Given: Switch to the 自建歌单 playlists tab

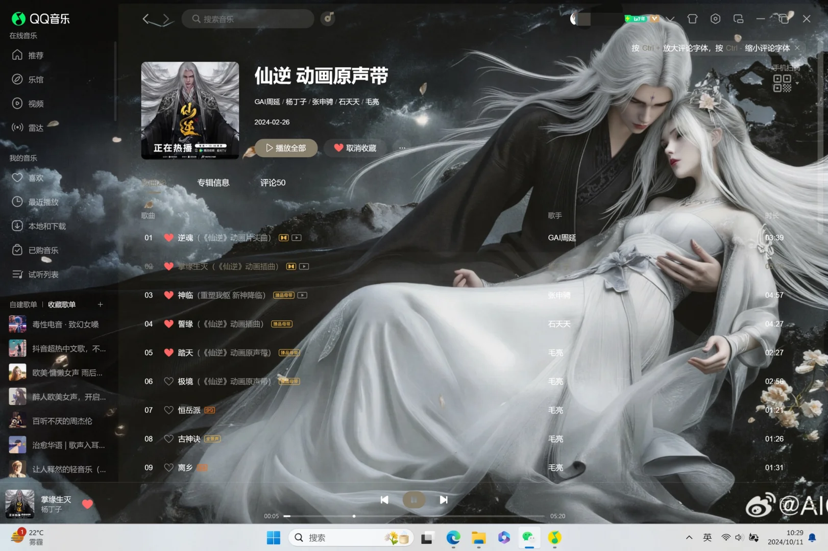Looking at the screenshot, I should pyautogui.click(x=23, y=305).
